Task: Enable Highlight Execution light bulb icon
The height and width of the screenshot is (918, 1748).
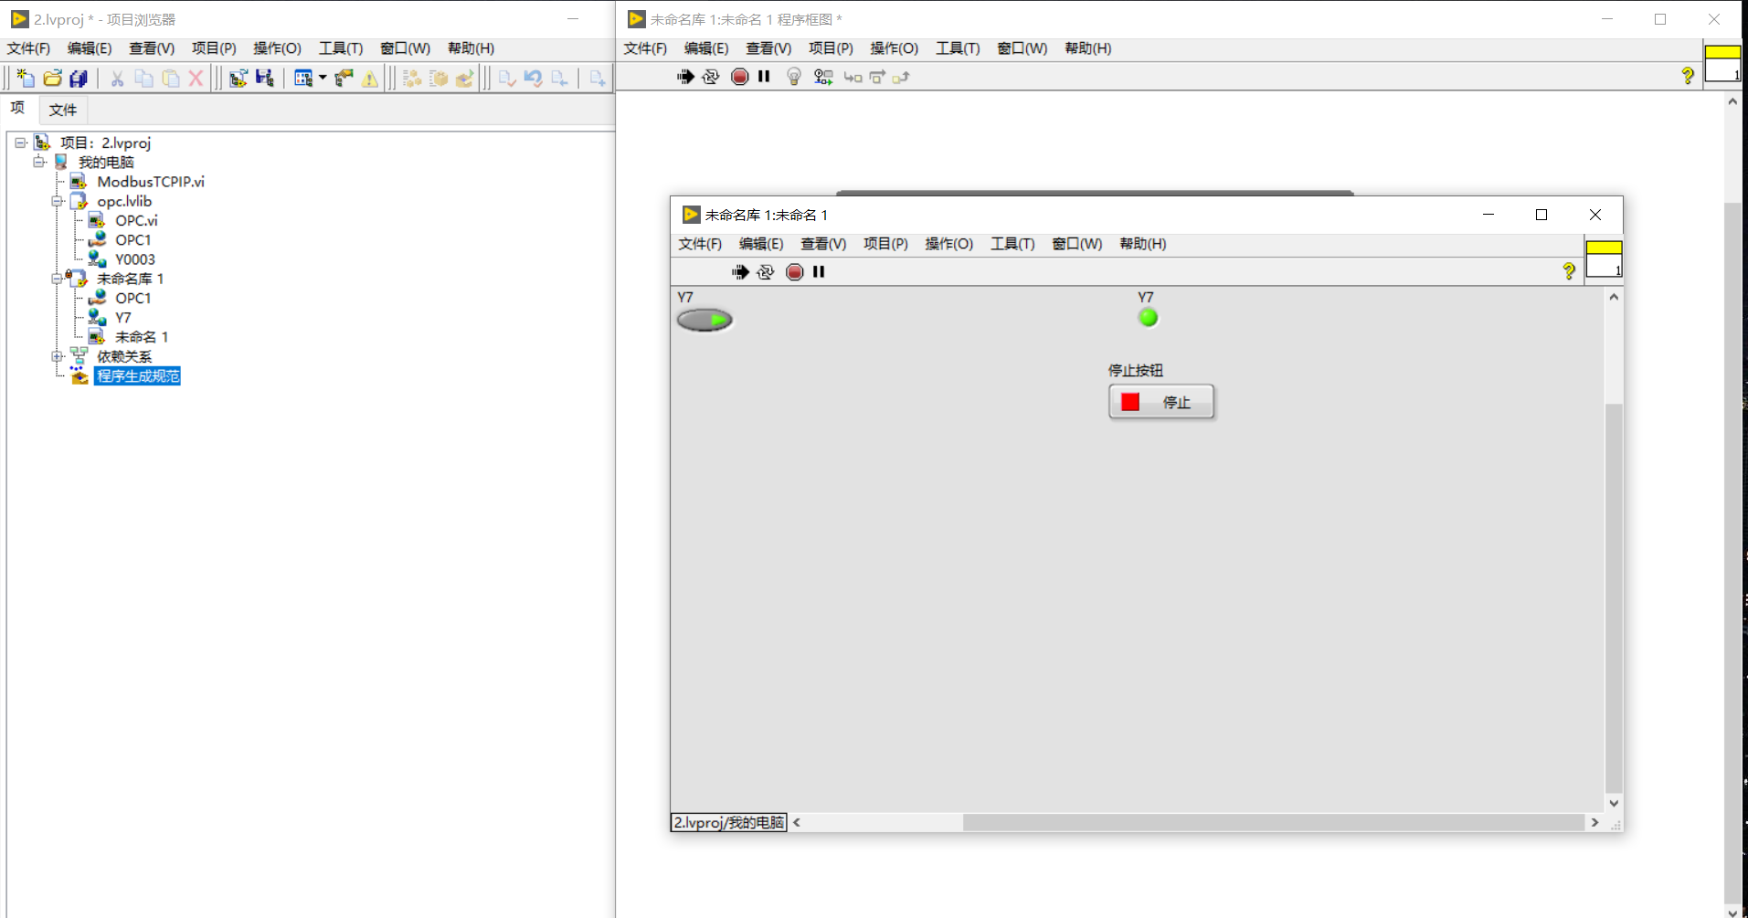Action: click(x=793, y=77)
